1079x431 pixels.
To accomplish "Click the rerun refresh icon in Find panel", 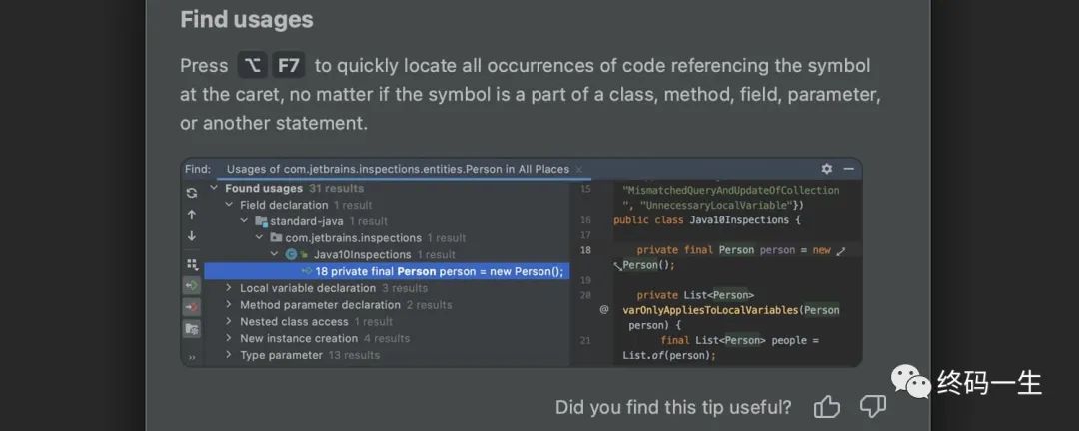I will coord(192,193).
